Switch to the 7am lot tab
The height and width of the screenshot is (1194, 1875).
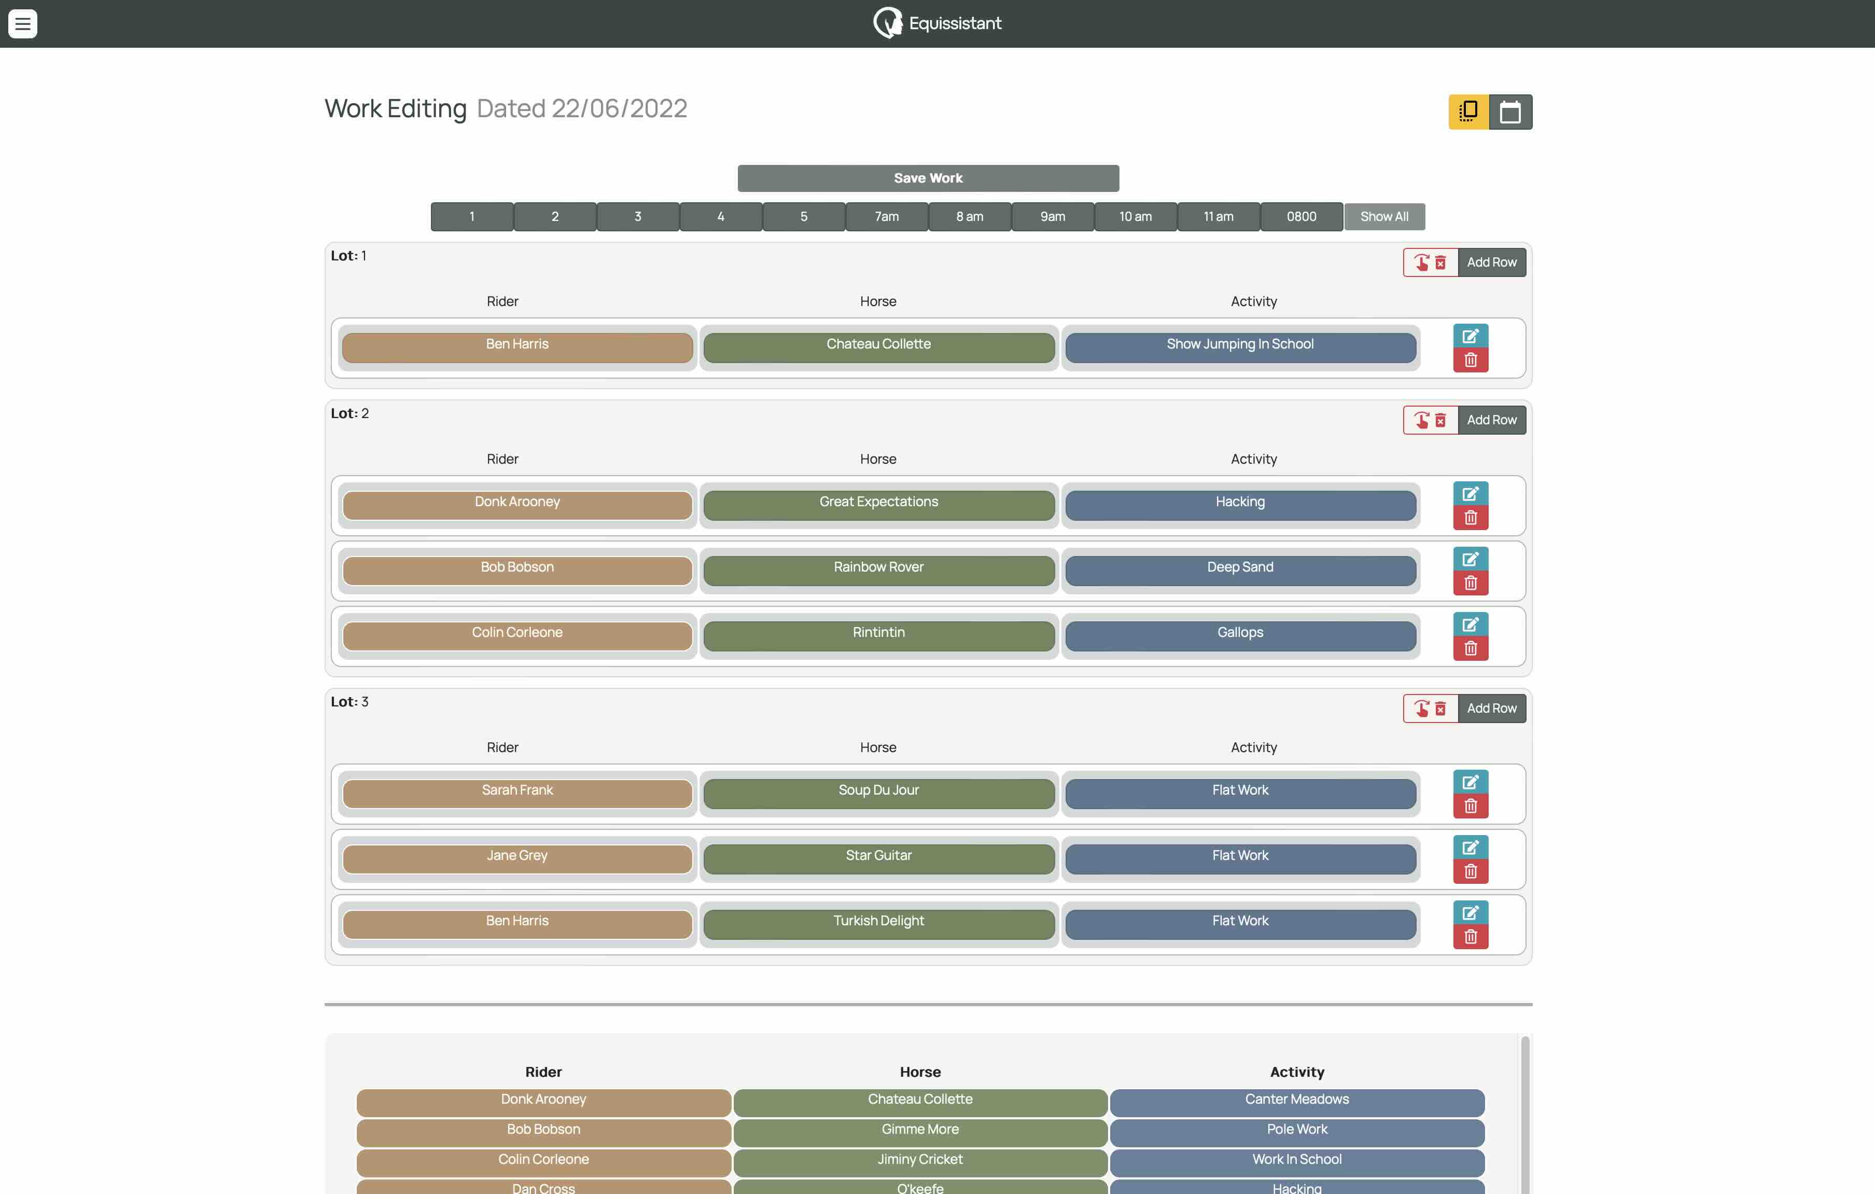coord(886,216)
